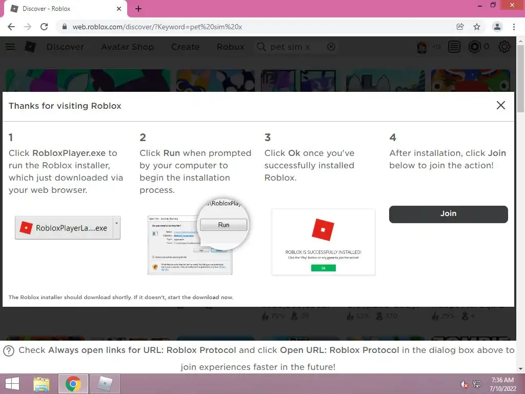Clear the Roblox search with the X icon
The image size is (525, 394).
pyautogui.click(x=331, y=47)
